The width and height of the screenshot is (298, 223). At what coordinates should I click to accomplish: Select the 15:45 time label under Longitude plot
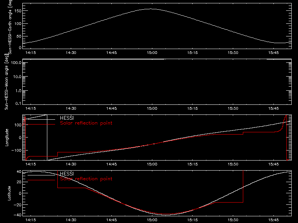pos(273,164)
